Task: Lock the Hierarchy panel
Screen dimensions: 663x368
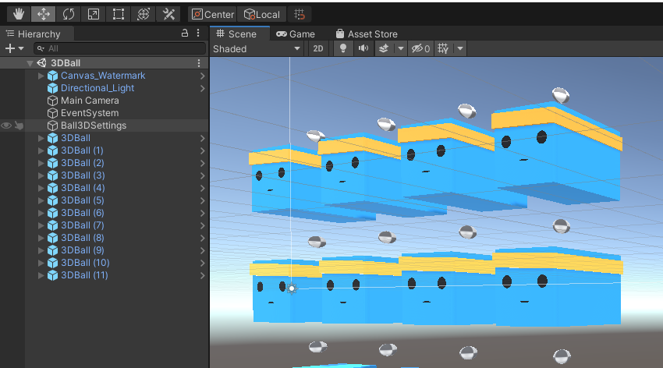Action: [x=185, y=33]
